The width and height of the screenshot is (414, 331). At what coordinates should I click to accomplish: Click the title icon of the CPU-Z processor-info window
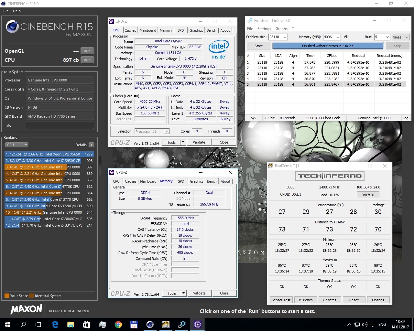pyautogui.click(x=112, y=21)
